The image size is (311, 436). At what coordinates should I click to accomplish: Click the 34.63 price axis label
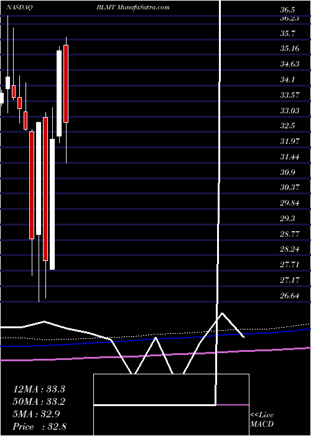point(290,65)
